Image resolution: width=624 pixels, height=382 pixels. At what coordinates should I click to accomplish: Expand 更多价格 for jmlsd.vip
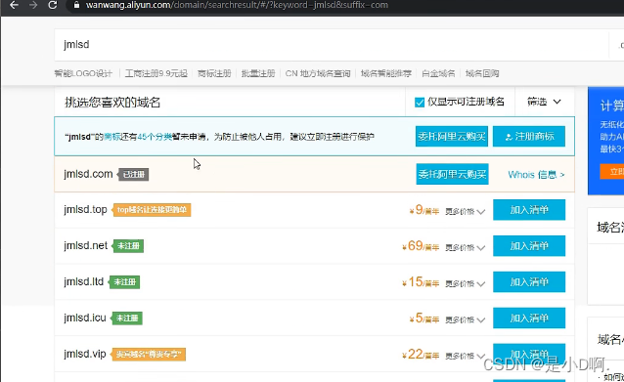[465, 357]
